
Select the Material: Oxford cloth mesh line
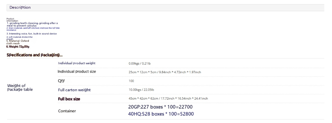(x=18, y=42)
